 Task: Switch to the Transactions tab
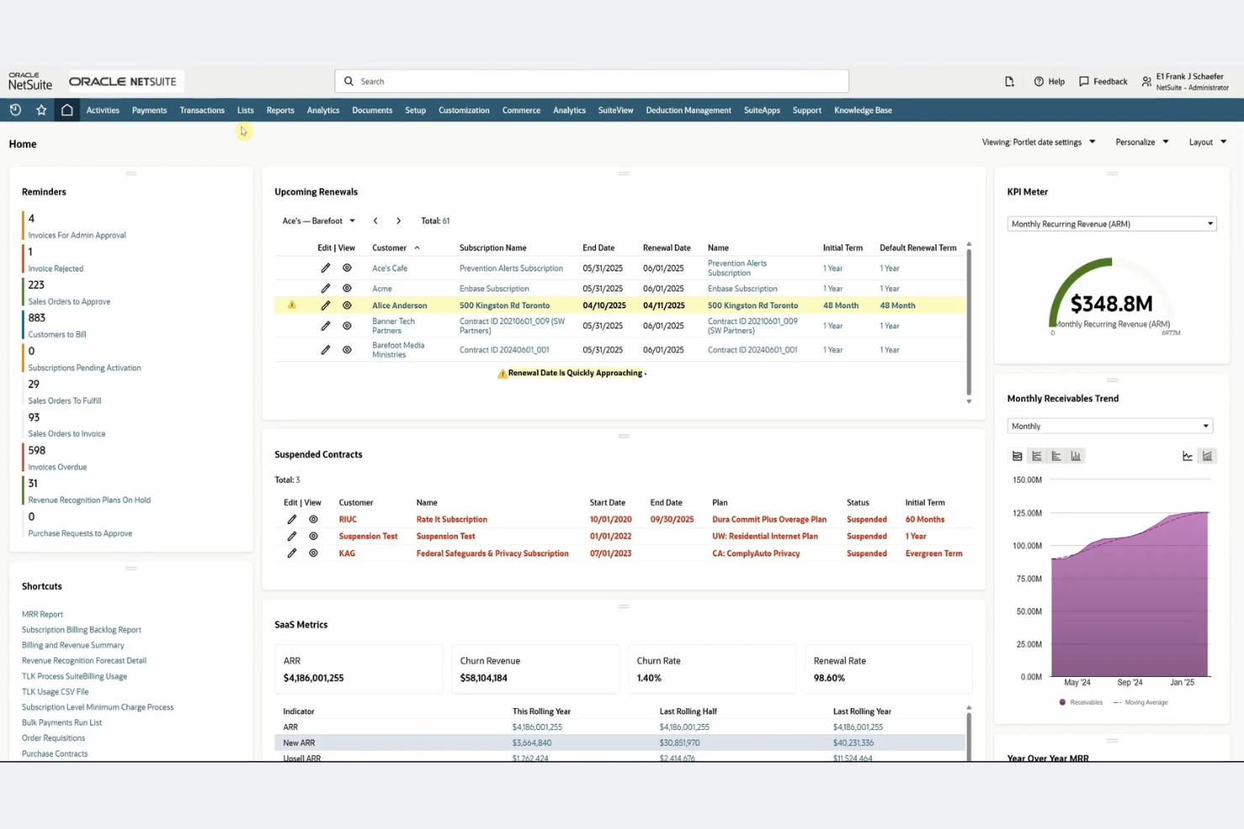202,109
